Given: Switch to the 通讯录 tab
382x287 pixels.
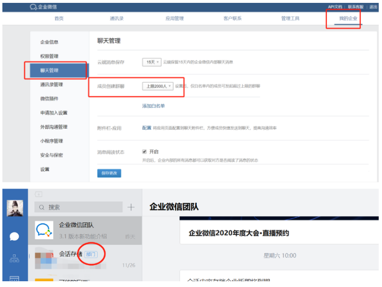Looking at the screenshot, I should [x=117, y=19].
